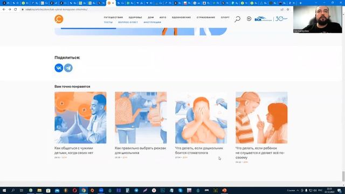This screenshot has width=345, height=194.
Task: Share the article via Telegram
Action: point(68,68)
